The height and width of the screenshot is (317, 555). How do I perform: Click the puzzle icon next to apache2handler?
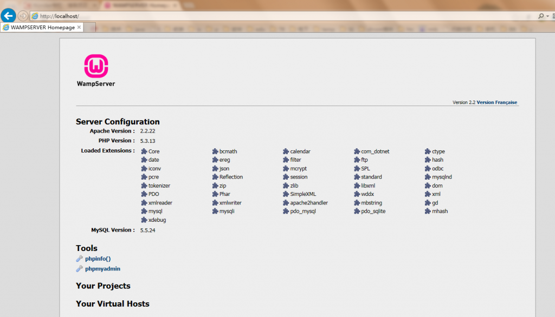(x=286, y=203)
